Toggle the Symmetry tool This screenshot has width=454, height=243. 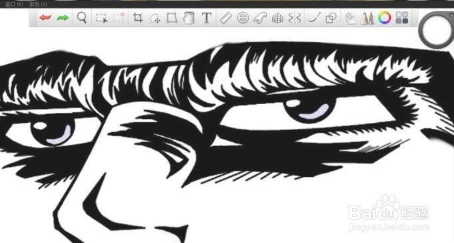point(295,18)
